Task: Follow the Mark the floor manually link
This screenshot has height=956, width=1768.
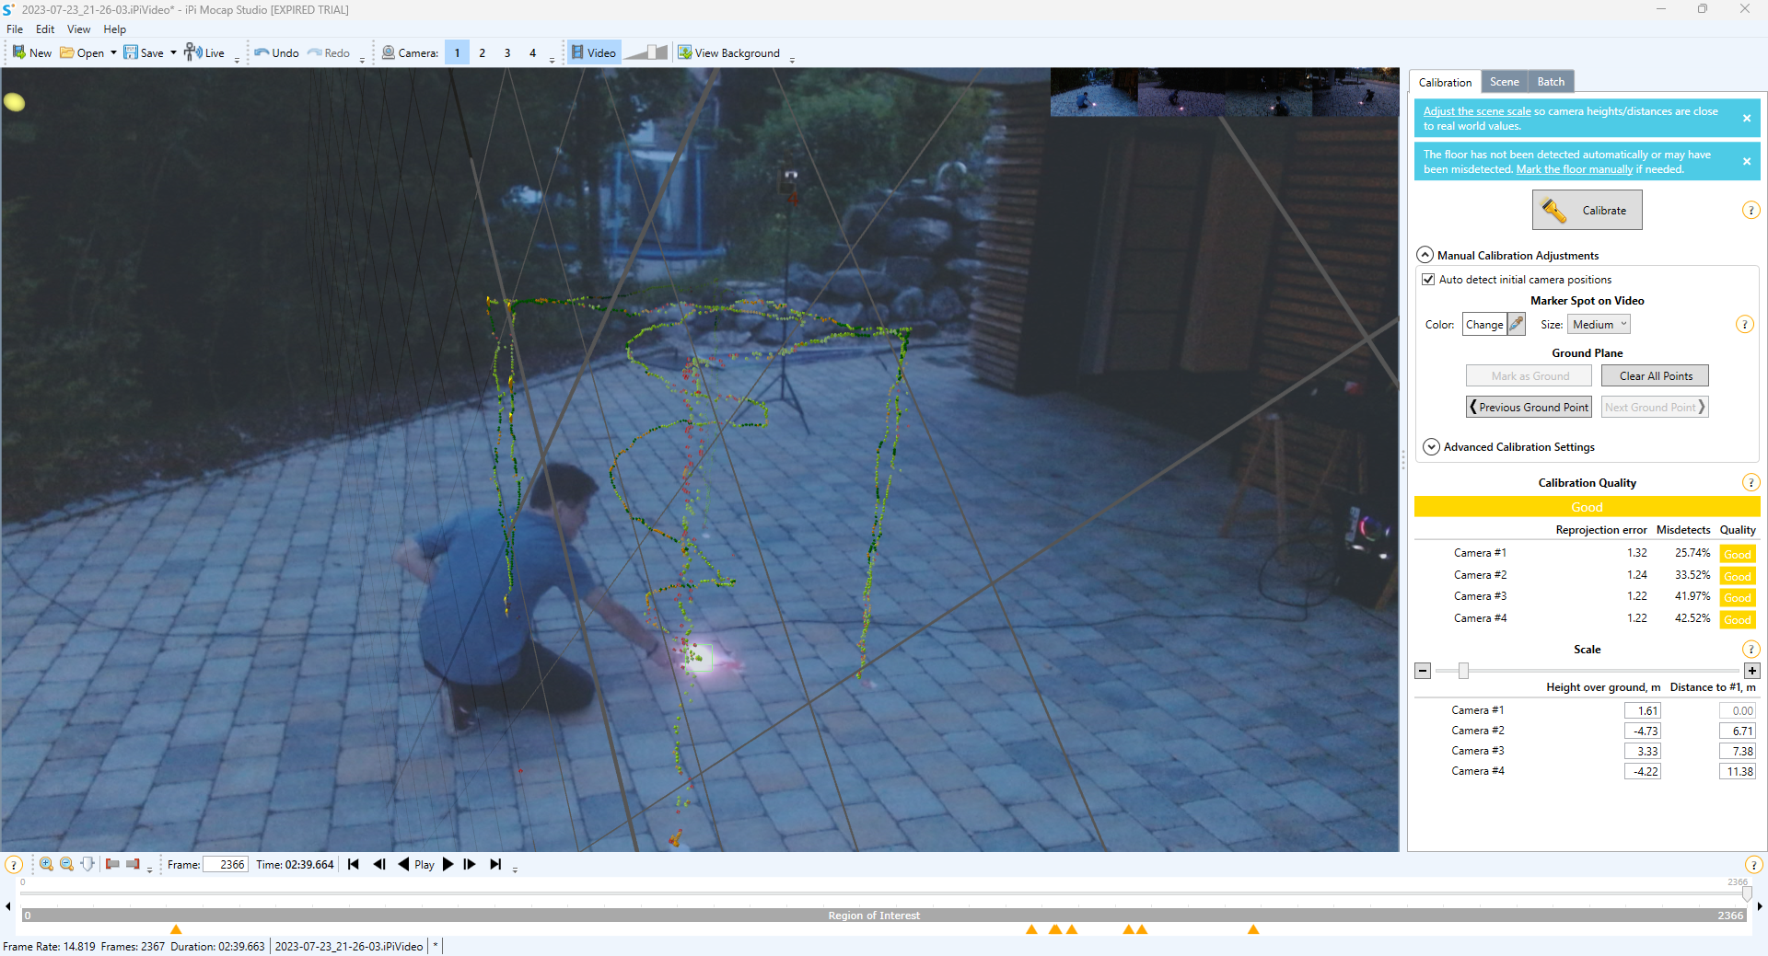Action: (1574, 169)
